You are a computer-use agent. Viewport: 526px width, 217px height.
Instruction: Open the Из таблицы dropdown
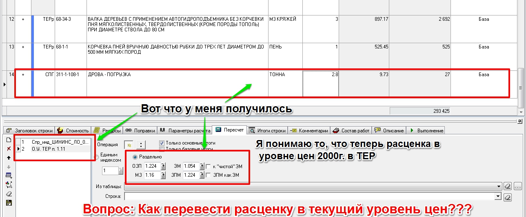tap(499, 186)
